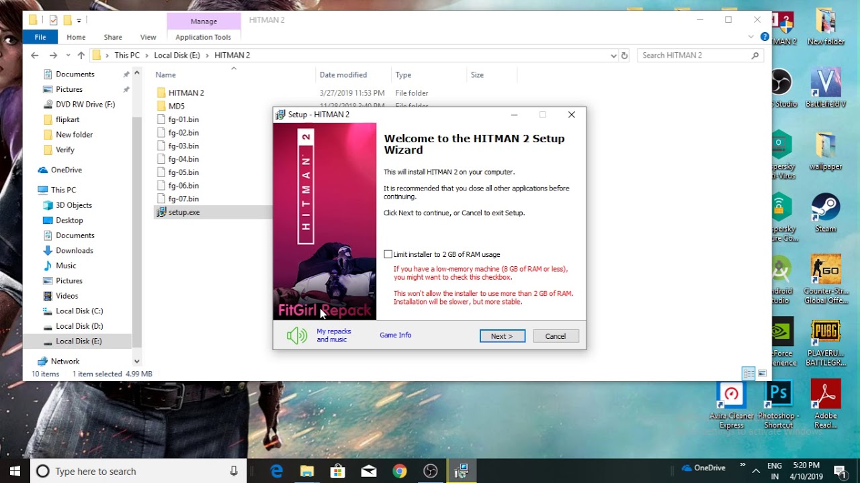Select fg-01.bin file

pyautogui.click(x=183, y=119)
